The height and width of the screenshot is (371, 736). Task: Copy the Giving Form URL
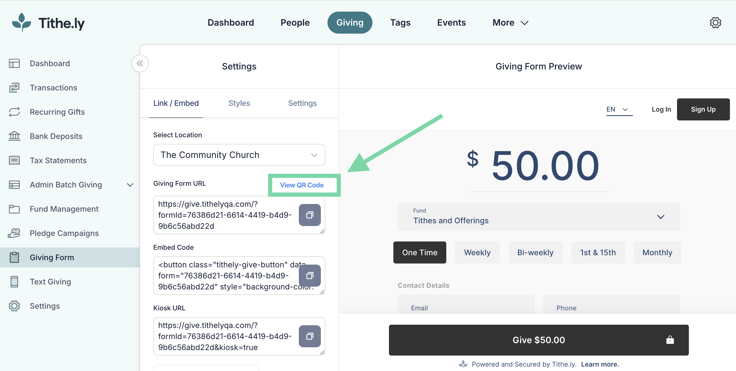point(310,215)
